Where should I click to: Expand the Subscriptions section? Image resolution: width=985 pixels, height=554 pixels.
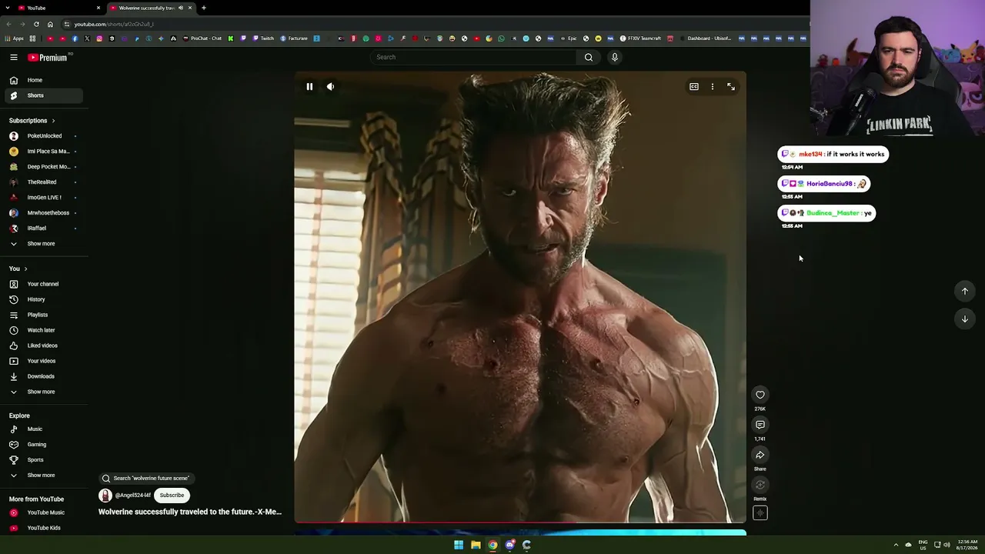coord(32,121)
